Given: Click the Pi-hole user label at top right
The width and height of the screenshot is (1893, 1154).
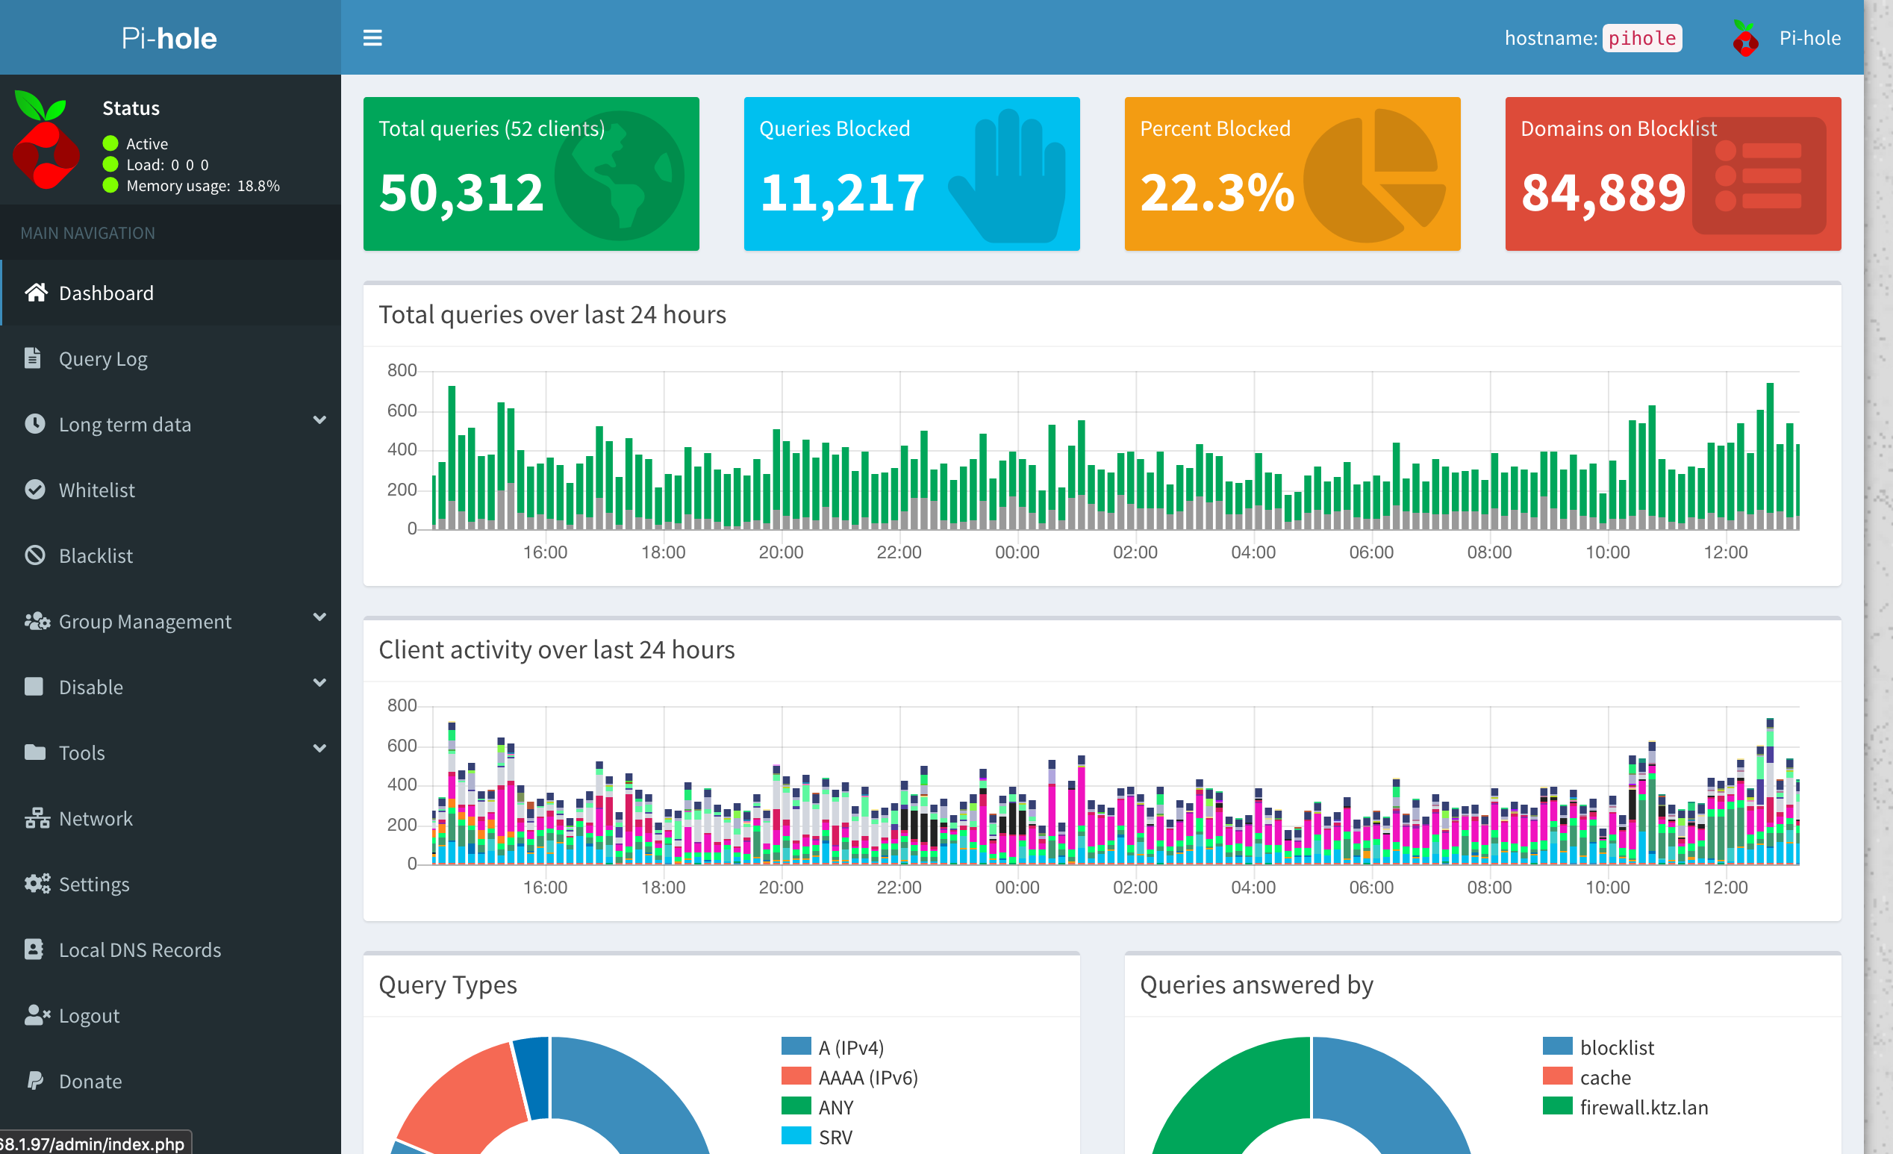Looking at the screenshot, I should 1809,38.
